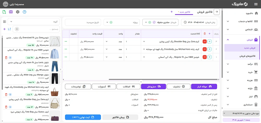Open more options for Zara Shoulder Bag row
Viewport: 261px width, 123px height.
click(x=66, y=42)
